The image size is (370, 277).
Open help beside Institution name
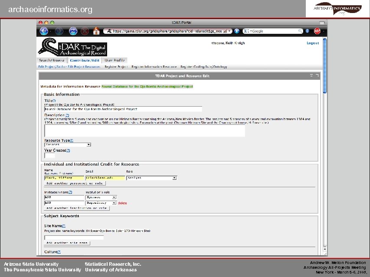coord(70,191)
